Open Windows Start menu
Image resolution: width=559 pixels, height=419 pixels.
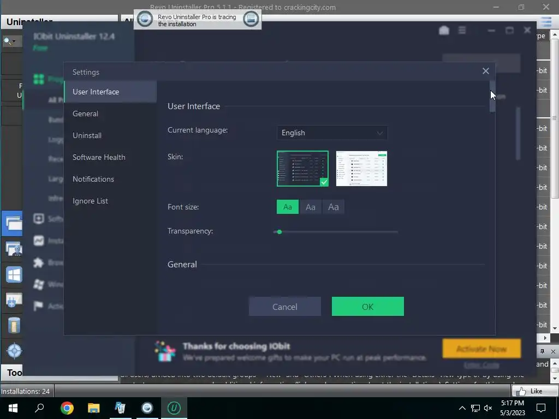(13, 408)
